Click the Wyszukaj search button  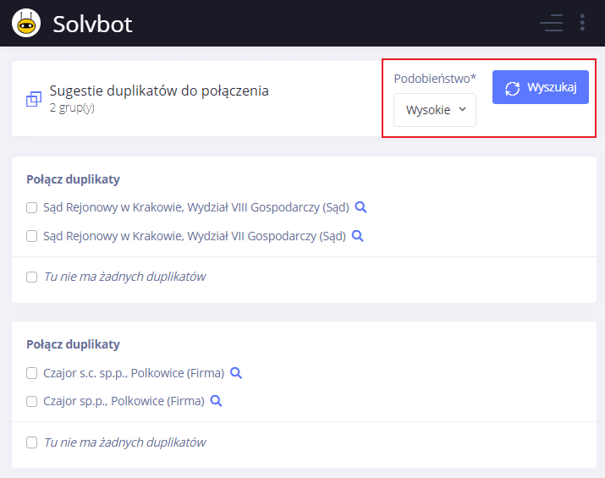coord(541,87)
